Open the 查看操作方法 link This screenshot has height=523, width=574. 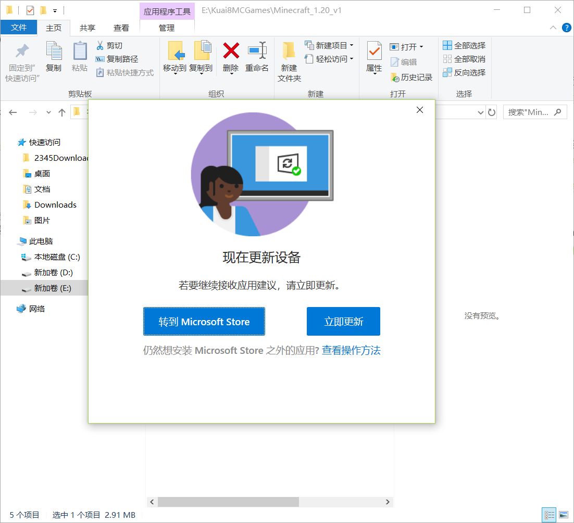[351, 350]
